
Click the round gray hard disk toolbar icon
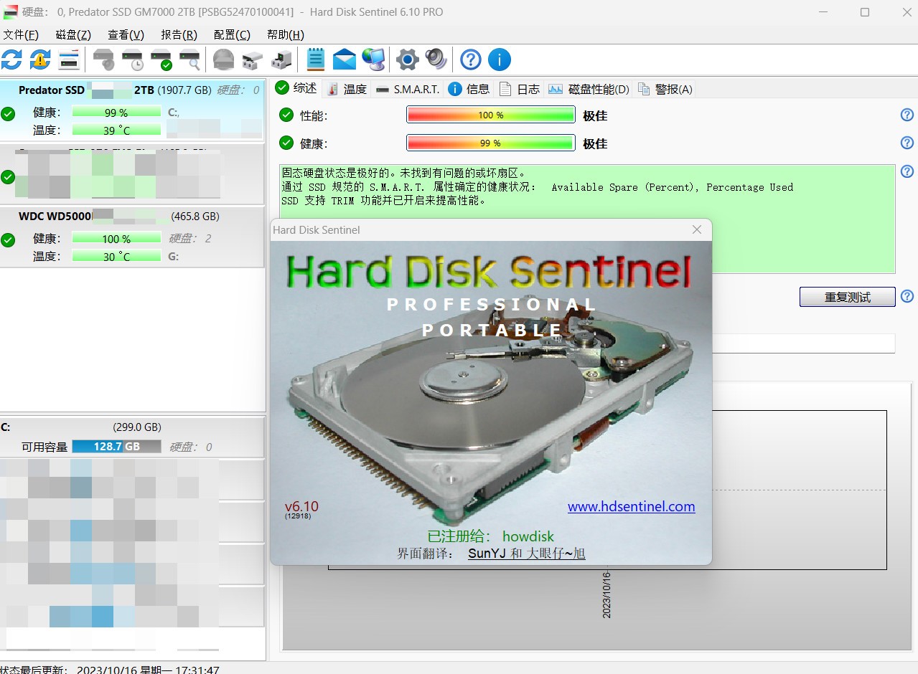[224, 59]
